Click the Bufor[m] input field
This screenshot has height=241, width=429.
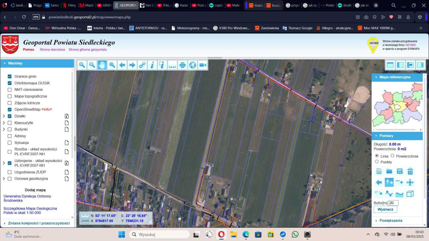coord(393,203)
